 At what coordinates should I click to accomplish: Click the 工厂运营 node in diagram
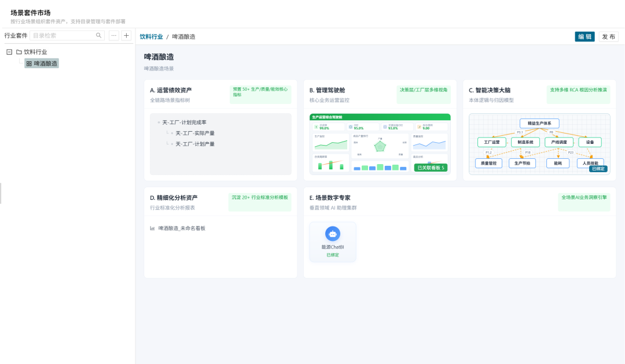pyautogui.click(x=492, y=142)
